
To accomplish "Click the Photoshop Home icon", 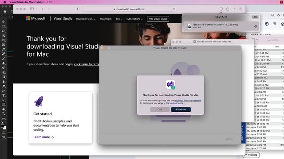I will click(5, 11).
